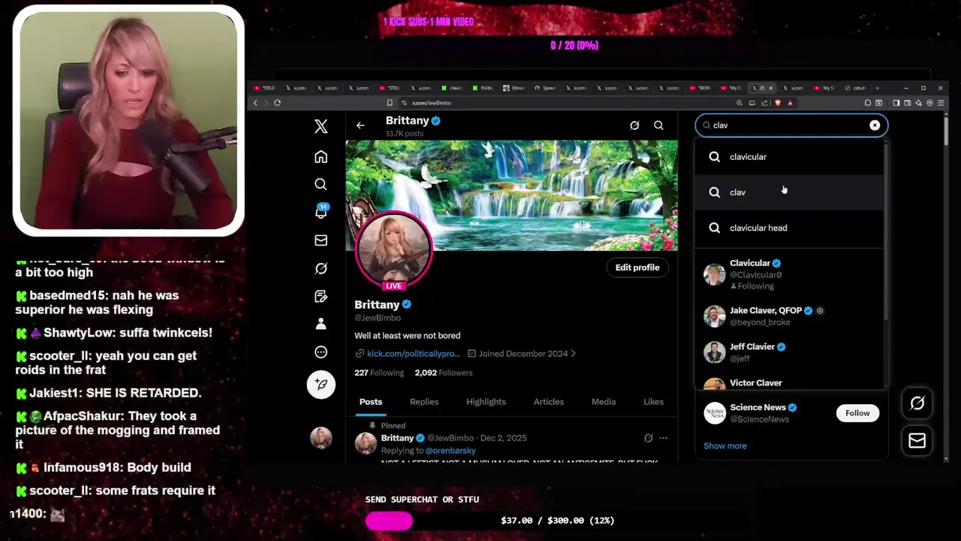The height and width of the screenshot is (541, 961).
Task: Open browser main menu hamburger icon
Action: 941,103
